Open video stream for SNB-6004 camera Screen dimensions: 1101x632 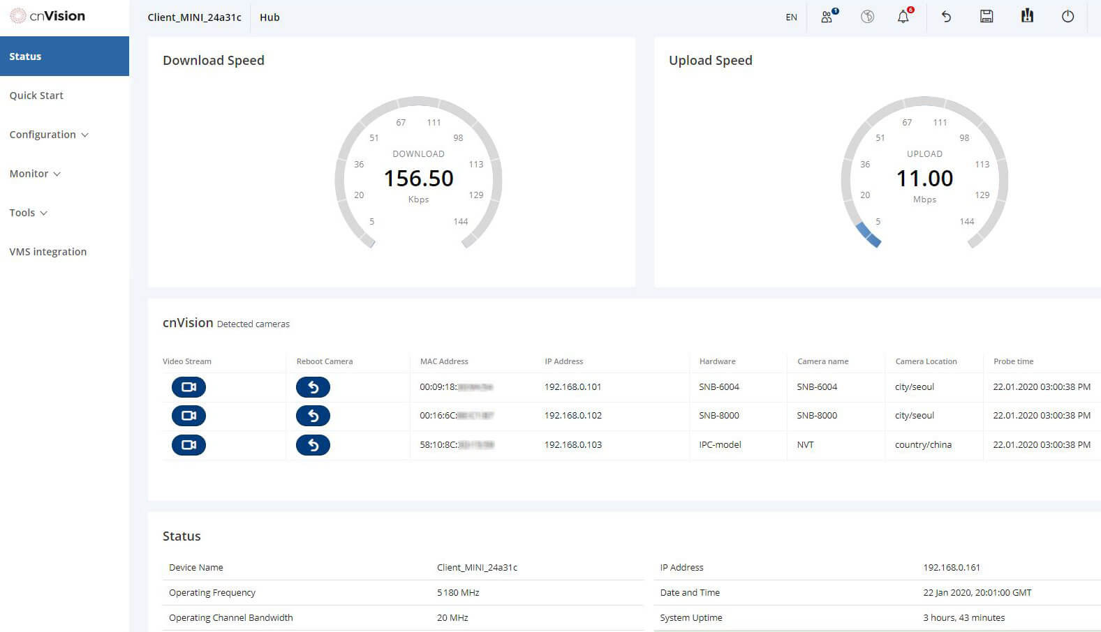pyautogui.click(x=189, y=387)
